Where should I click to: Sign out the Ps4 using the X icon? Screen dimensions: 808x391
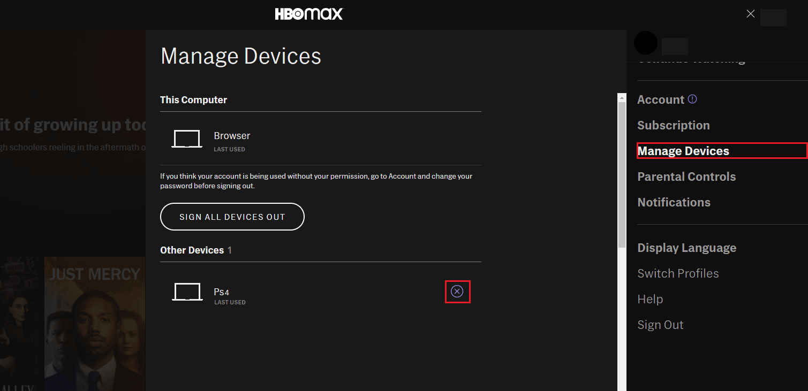tap(457, 292)
